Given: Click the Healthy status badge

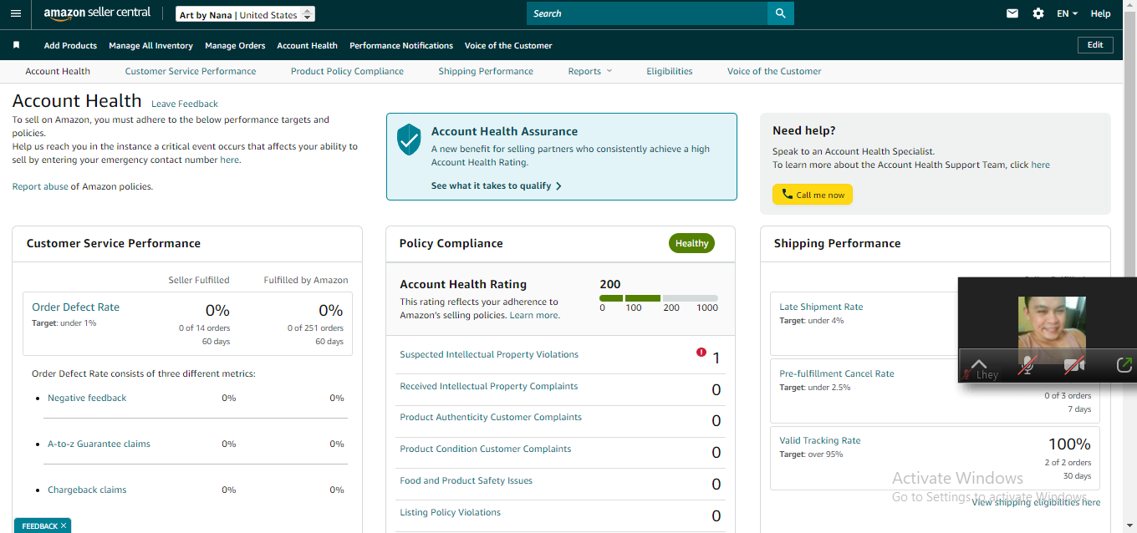Looking at the screenshot, I should [691, 243].
